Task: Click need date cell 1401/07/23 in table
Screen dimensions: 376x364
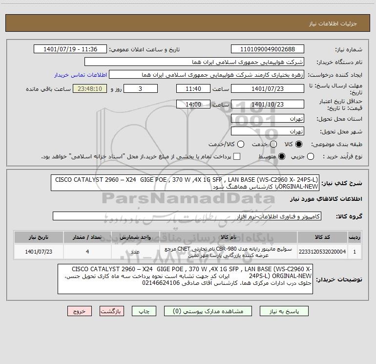Action: coord(39,252)
